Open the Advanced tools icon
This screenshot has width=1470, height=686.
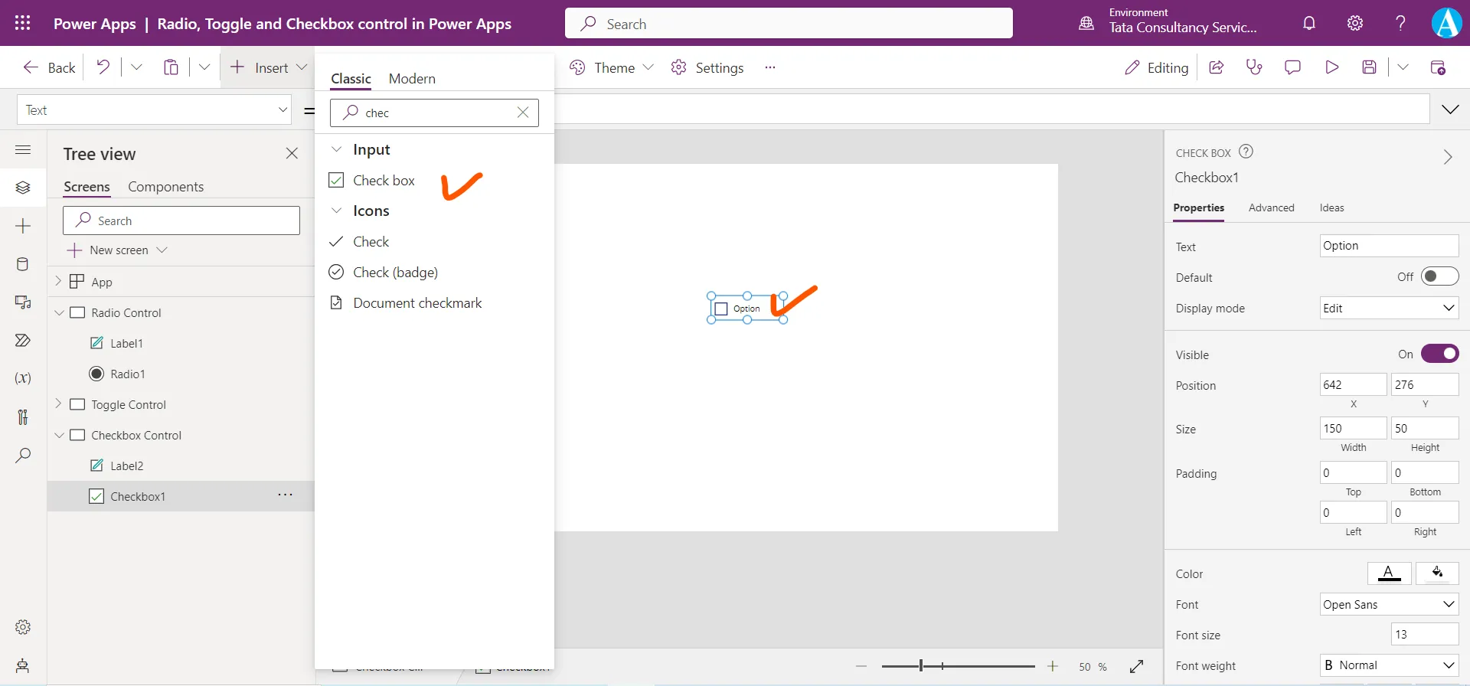(23, 416)
